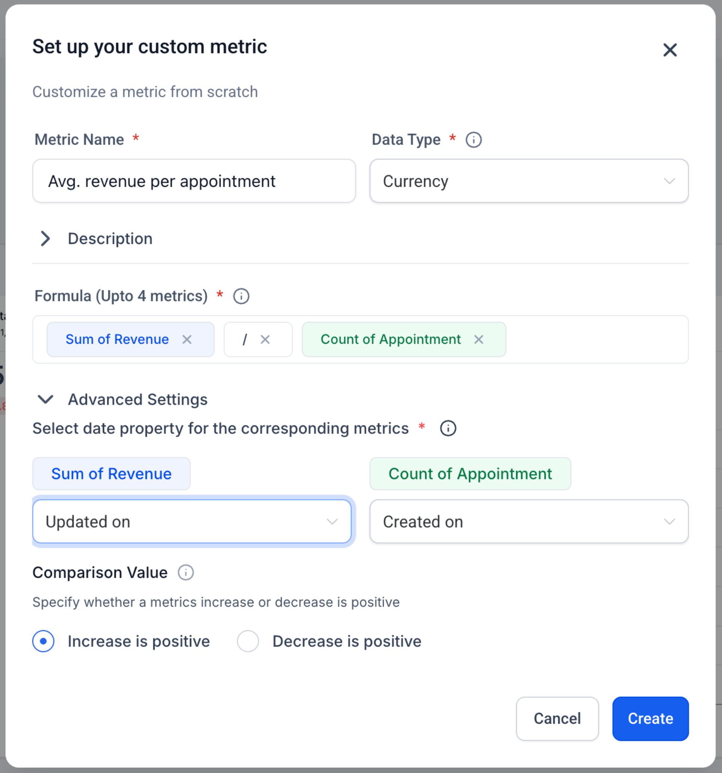Click the Create button
Viewport: 722px width, 773px height.
click(650, 718)
